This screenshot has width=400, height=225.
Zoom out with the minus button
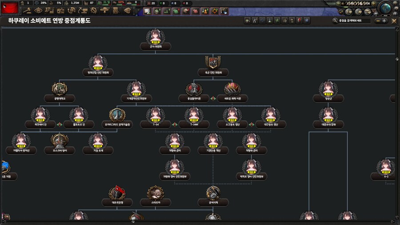coord(378,20)
